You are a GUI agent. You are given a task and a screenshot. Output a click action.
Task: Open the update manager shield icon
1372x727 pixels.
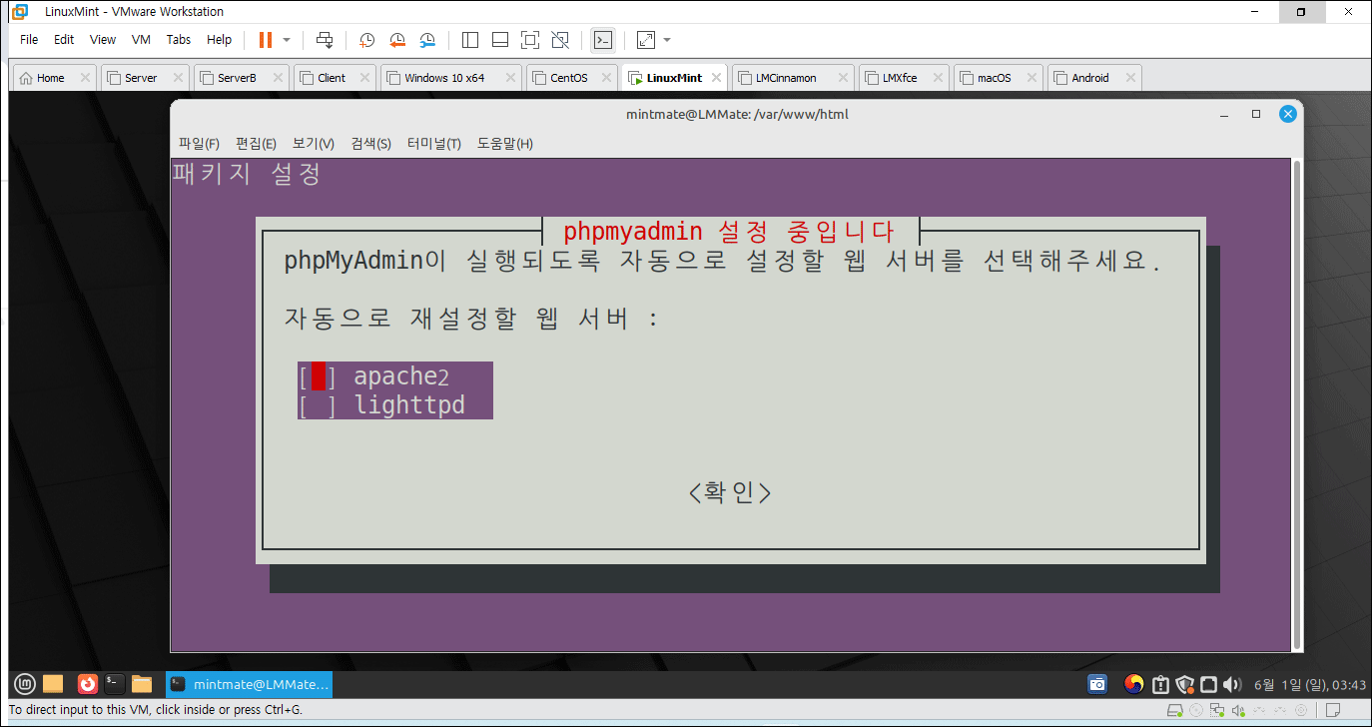(1185, 684)
